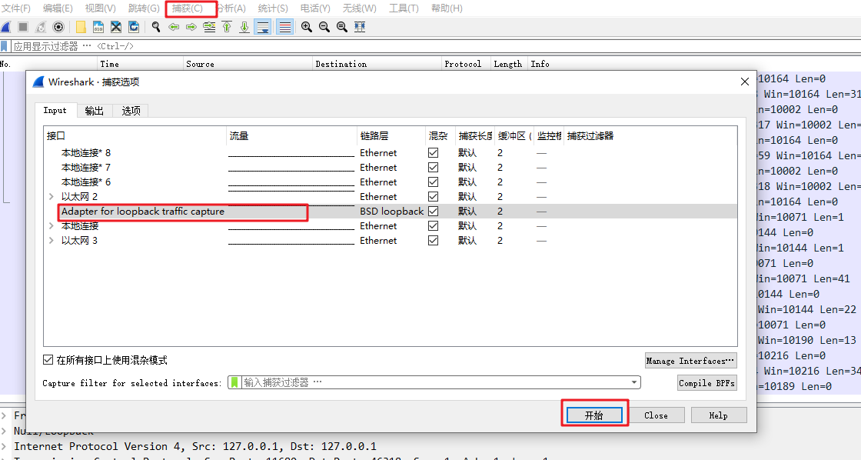Click the resize columns toolbar icon
The image size is (861, 460).
[x=360, y=27]
